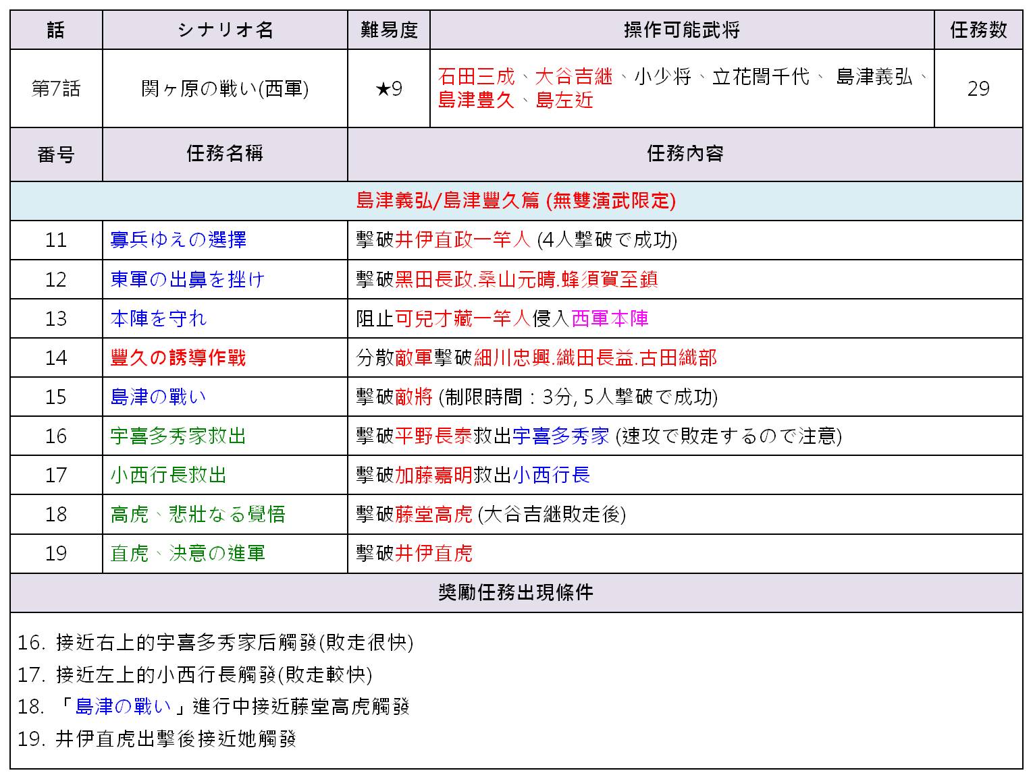1033x779 pixels.
Task: Click 石田三成 in playable officers
Action: click(476, 76)
